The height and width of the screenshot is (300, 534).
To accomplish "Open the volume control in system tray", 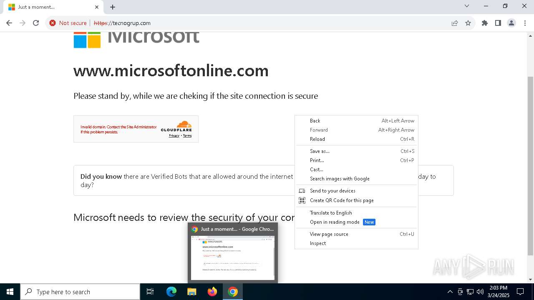I will point(480,292).
